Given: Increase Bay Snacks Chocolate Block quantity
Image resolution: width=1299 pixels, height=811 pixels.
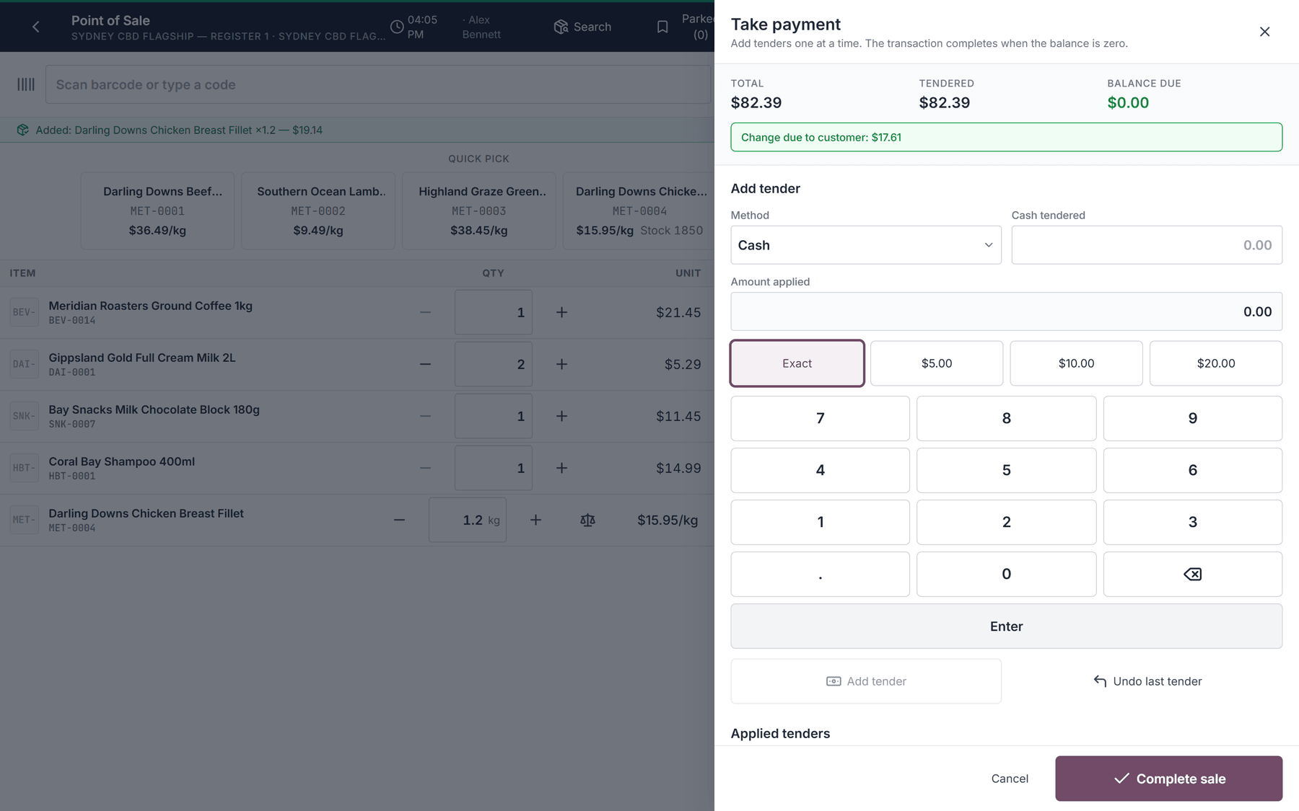Looking at the screenshot, I should 561,416.
